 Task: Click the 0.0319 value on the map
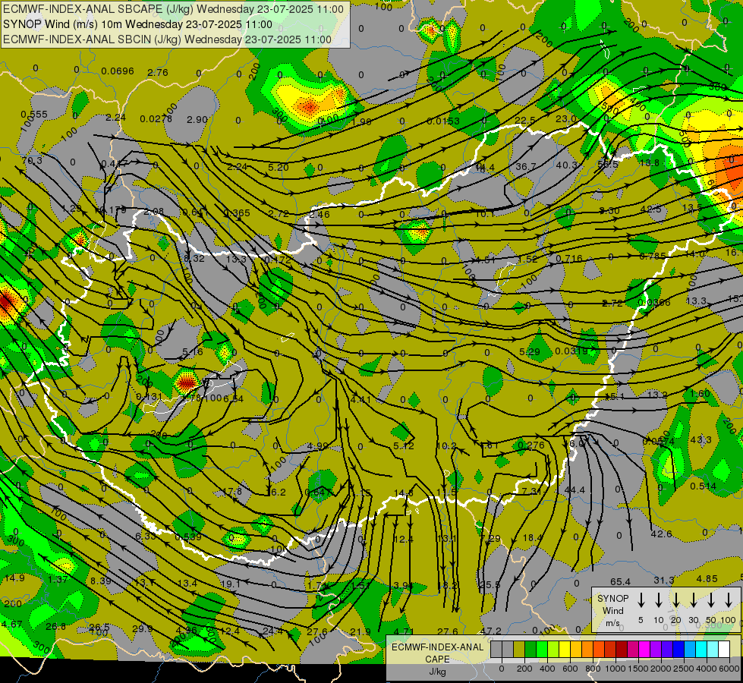[571, 351]
